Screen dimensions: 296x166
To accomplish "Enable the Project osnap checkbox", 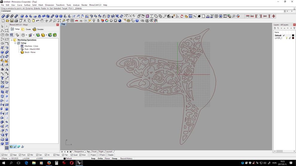I will [x=89, y=155].
